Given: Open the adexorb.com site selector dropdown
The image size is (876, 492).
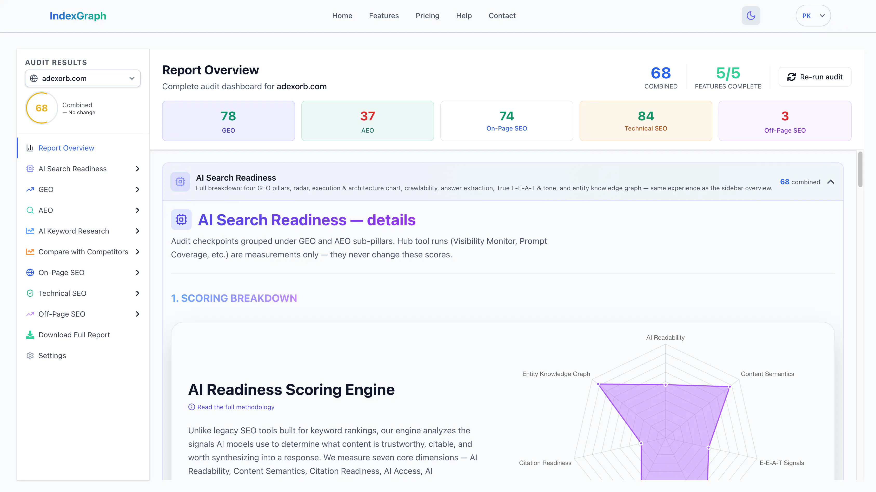Looking at the screenshot, I should [83, 78].
